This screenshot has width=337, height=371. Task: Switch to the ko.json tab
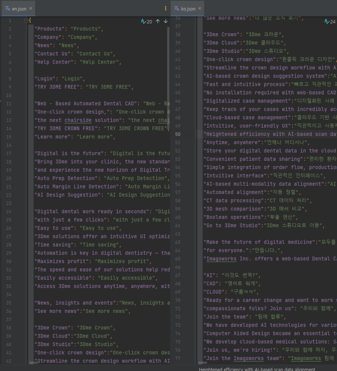pyautogui.click(x=188, y=9)
